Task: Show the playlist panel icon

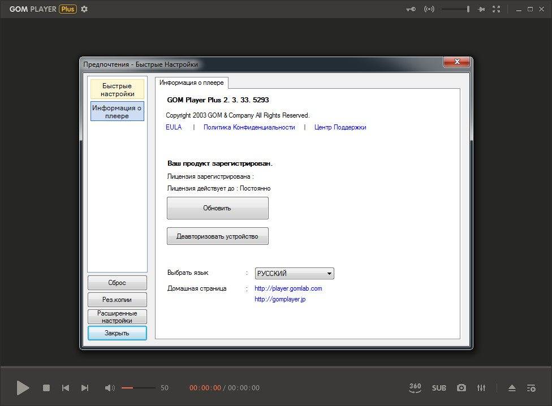Action: (531, 388)
